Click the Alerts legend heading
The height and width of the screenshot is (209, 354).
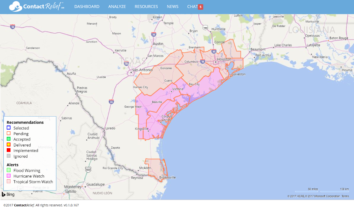pos(13,165)
